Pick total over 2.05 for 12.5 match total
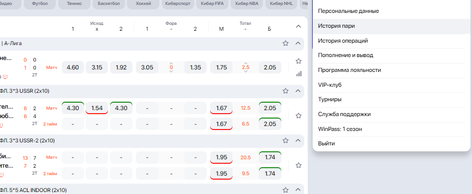This screenshot has width=472, height=194. pos(270,108)
